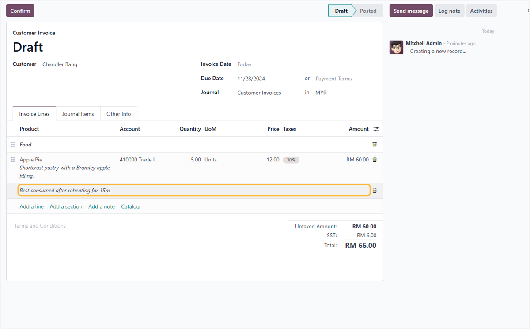Click SST amount RM 6.00

pos(367,236)
